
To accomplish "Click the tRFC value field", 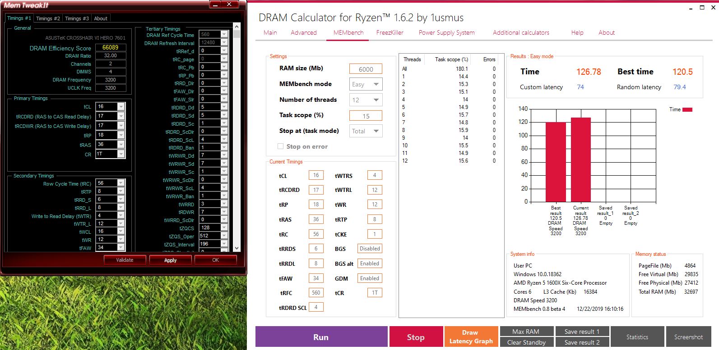I will click(x=316, y=293).
